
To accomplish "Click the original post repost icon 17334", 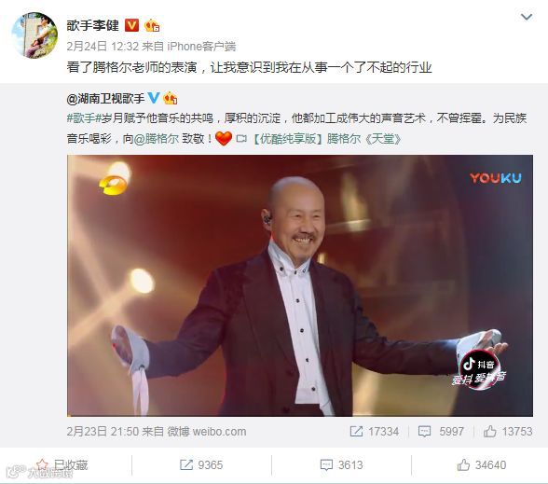I will [x=374, y=432].
